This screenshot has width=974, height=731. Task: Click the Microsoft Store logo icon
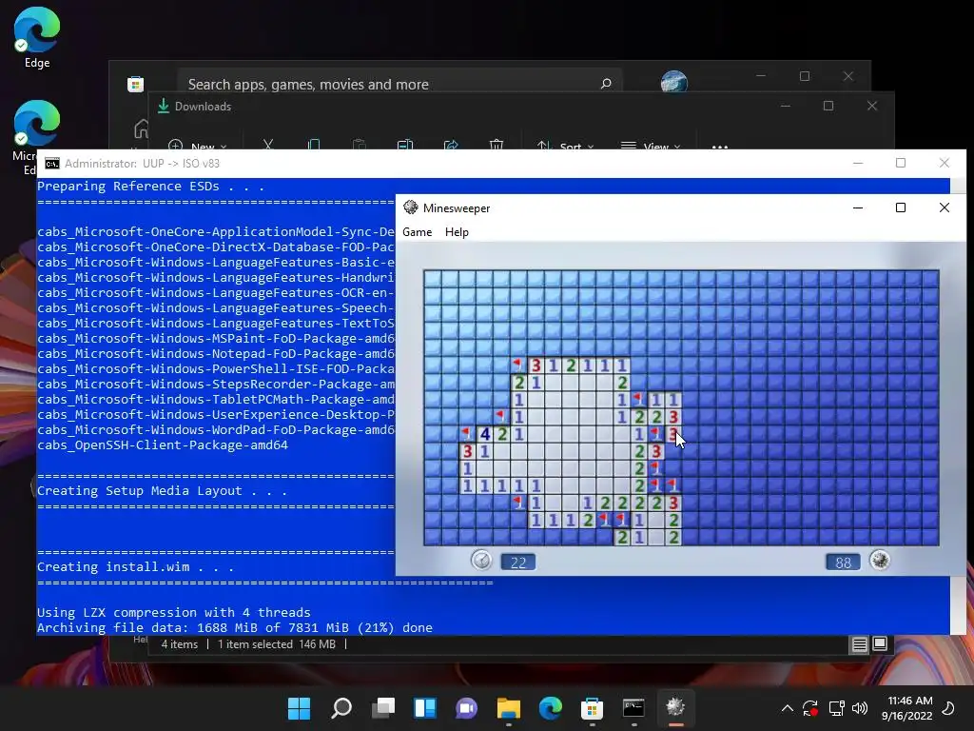135,84
